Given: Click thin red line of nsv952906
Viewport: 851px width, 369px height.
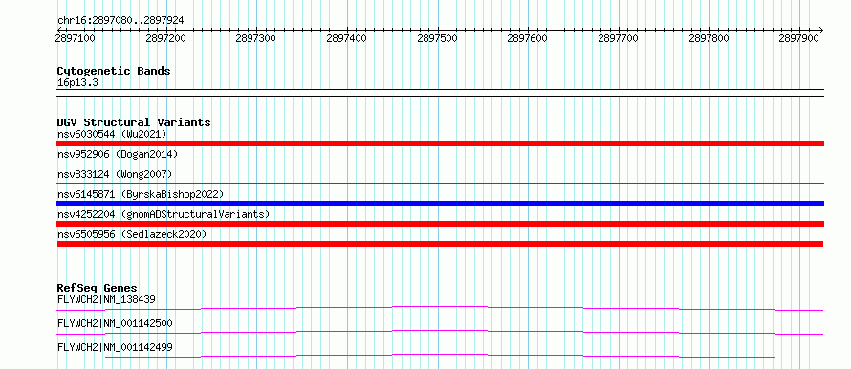Looking at the screenshot, I should (x=440, y=163).
